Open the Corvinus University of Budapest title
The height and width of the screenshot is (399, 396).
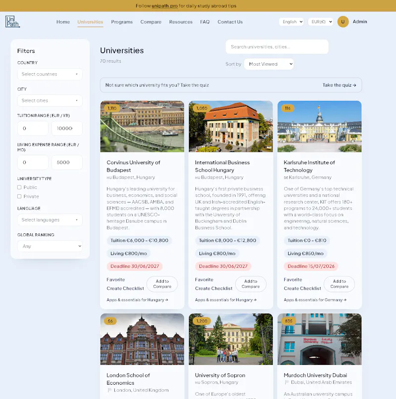coord(133,166)
